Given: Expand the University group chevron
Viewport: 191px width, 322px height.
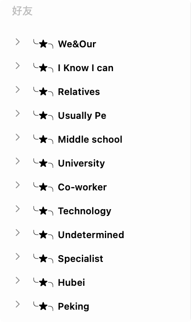Looking at the screenshot, I should [x=17, y=161].
